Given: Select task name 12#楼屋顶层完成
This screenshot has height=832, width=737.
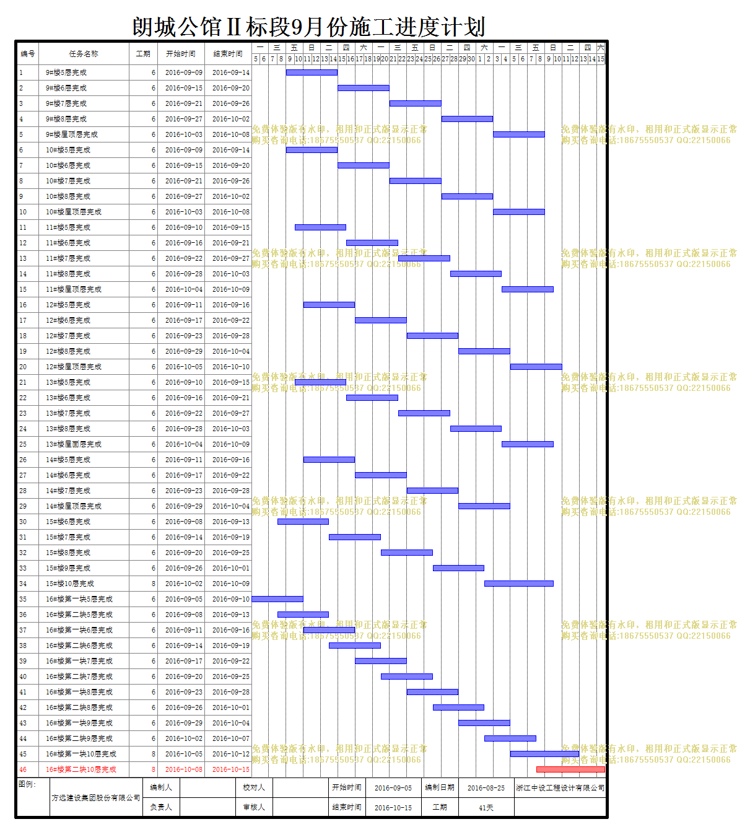Looking at the screenshot, I should [74, 367].
